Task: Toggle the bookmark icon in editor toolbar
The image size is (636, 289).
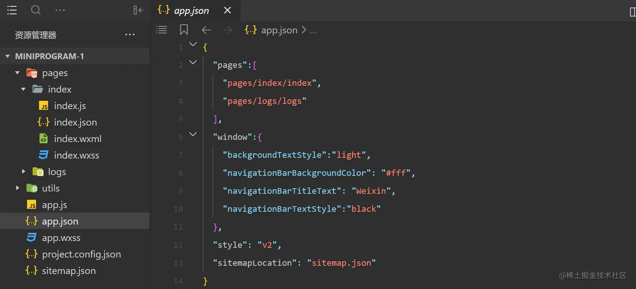Action: 184,30
